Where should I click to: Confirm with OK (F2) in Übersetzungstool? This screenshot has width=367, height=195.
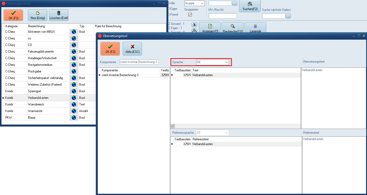[110, 49]
